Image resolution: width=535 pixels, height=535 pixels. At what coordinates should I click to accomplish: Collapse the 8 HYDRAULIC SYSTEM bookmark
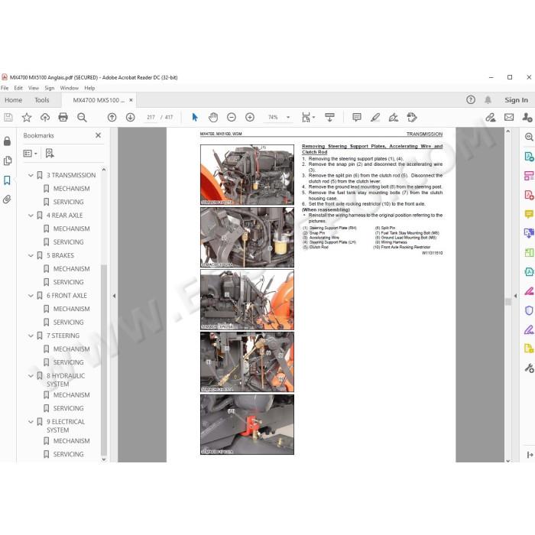[31, 376]
